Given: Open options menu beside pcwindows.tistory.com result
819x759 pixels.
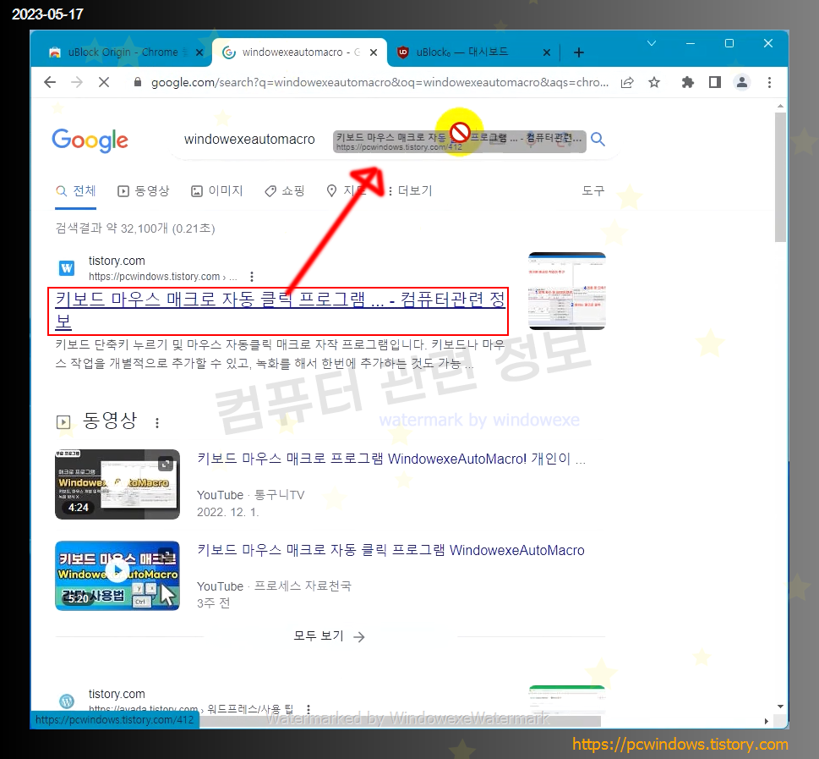Looking at the screenshot, I should click(x=252, y=277).
